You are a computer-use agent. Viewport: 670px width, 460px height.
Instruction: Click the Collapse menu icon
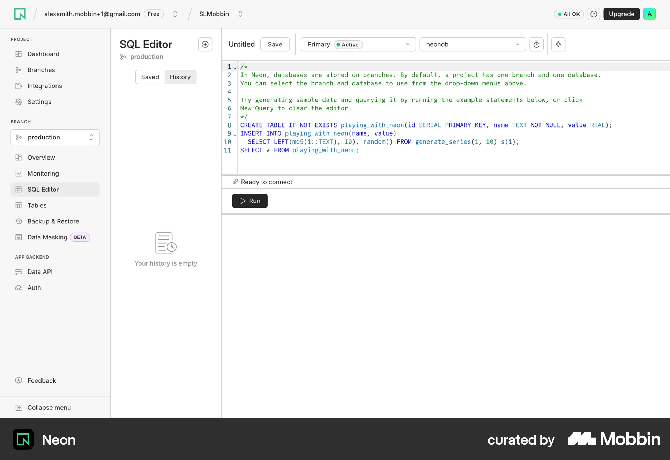[18, 408]
